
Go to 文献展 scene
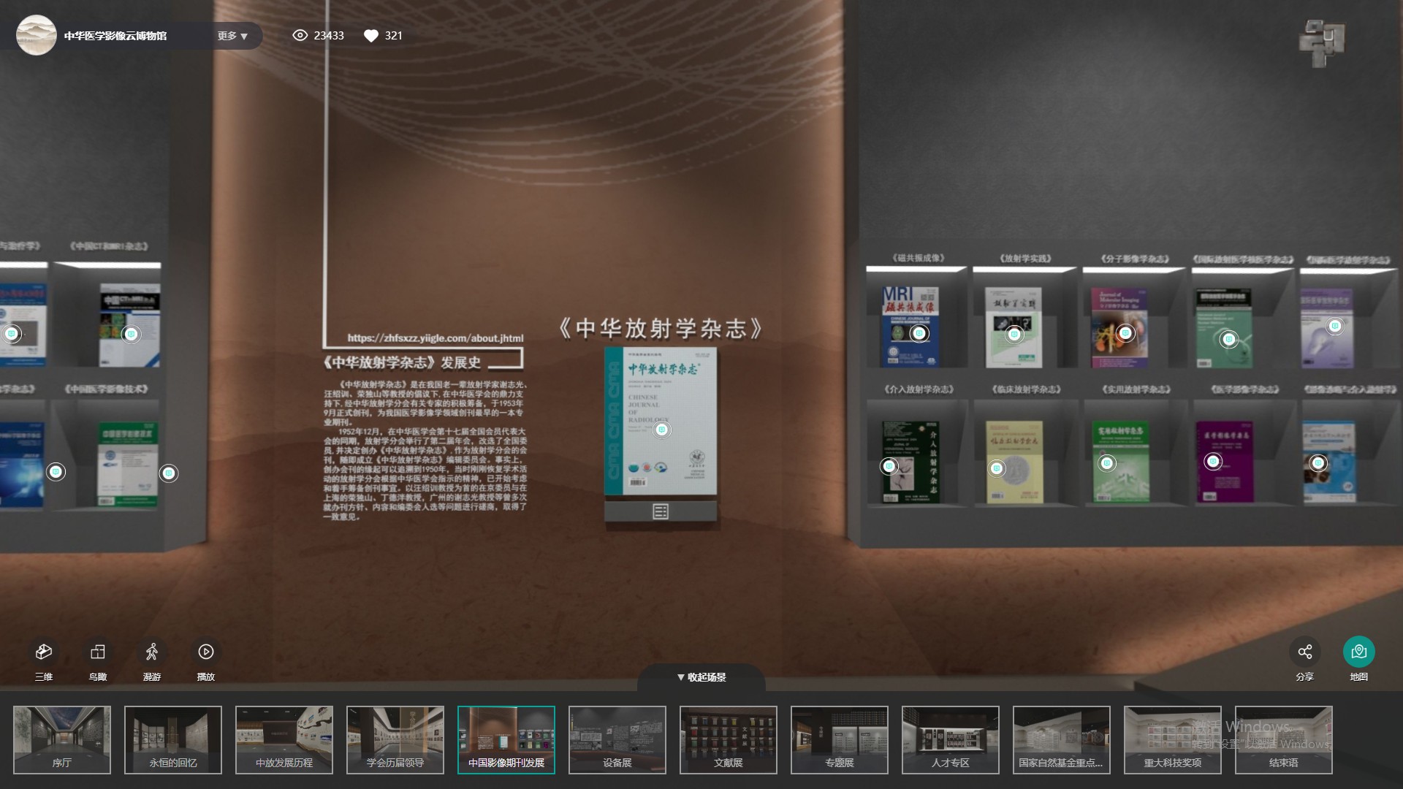[x=729, y=739]
